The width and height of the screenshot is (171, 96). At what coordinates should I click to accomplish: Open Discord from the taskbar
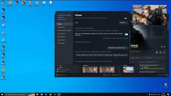point(42,94)
